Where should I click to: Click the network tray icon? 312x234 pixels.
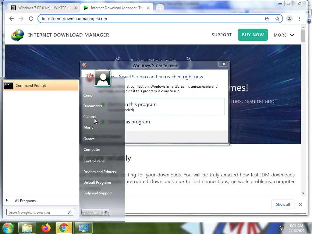(x=281, y=228)
